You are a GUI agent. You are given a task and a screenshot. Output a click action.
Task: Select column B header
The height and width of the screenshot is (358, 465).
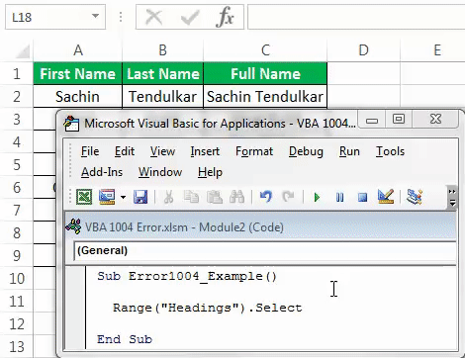162,50
